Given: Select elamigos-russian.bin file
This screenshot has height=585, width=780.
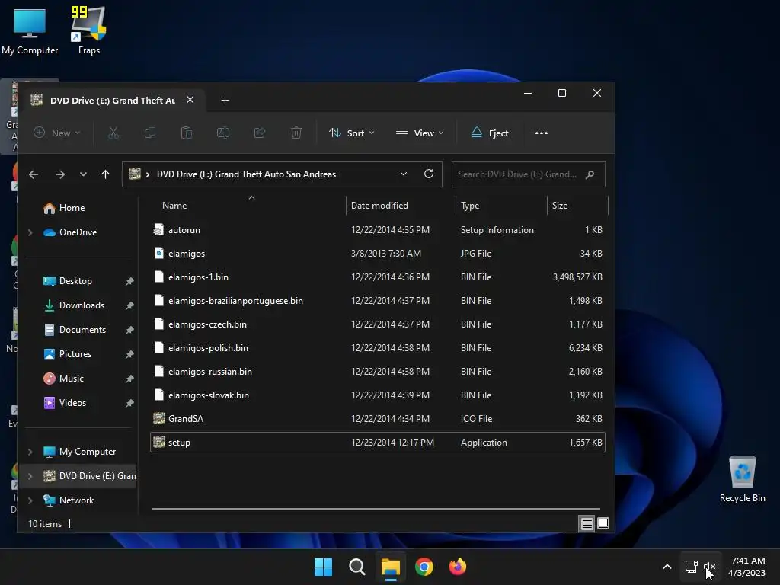Looking at the screenshot, I should point(378,372).
